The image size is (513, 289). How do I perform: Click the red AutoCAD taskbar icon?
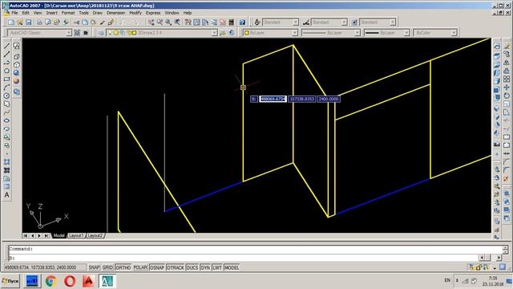tap(88, 281)
